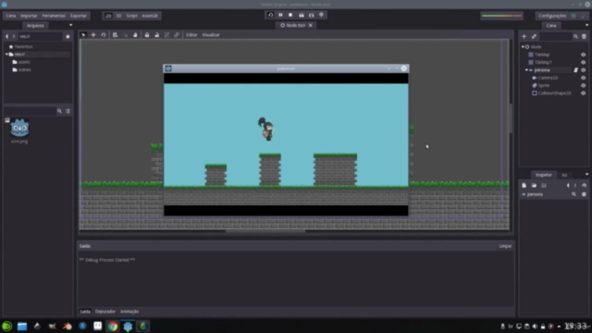
Task: Hide the Camera2D node
Action: [584, 78]
